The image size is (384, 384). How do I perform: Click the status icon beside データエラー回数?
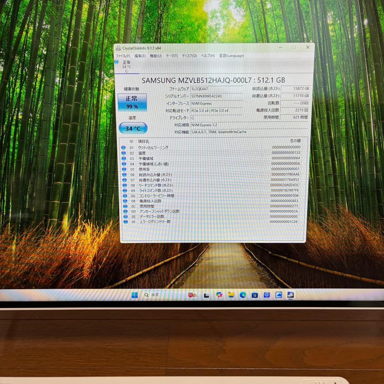tap(125, 217)
